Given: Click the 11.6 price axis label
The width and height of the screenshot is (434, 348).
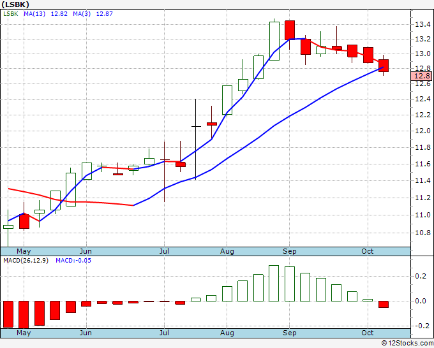Looking at the screenshot, I should (x=423, y=164).
